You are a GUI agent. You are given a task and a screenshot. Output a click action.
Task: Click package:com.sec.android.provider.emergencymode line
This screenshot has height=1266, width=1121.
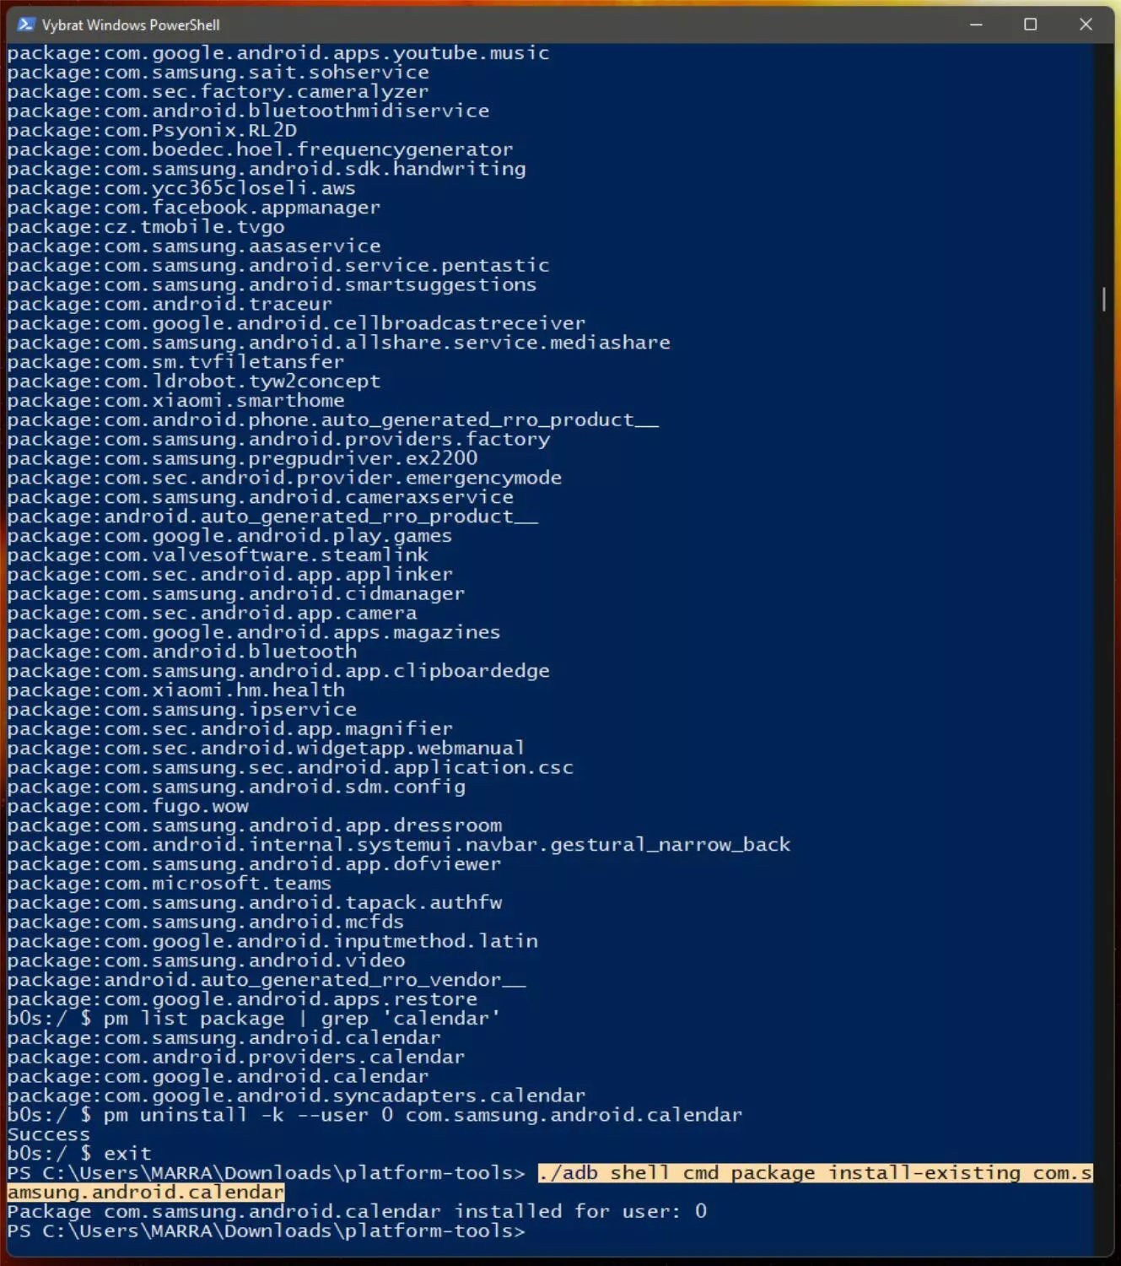click(284, 479)
